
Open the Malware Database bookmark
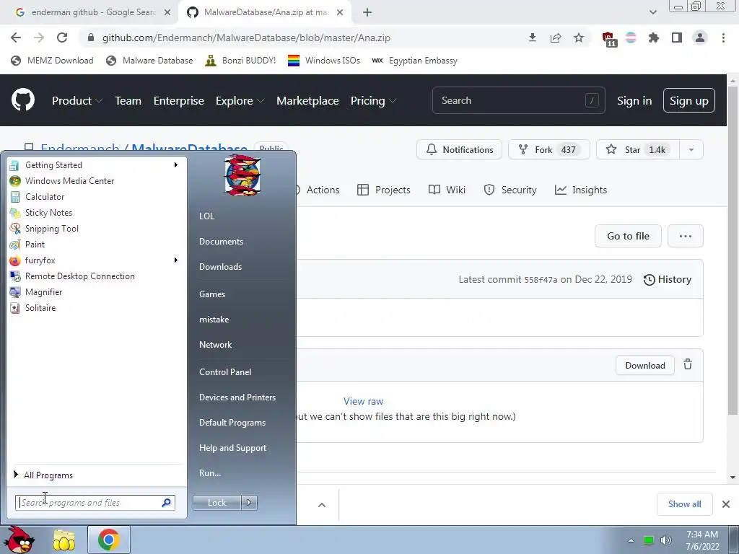[x=149, y=61]
